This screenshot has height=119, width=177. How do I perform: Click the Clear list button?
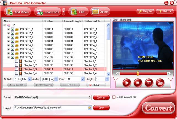tap(96, 85)
